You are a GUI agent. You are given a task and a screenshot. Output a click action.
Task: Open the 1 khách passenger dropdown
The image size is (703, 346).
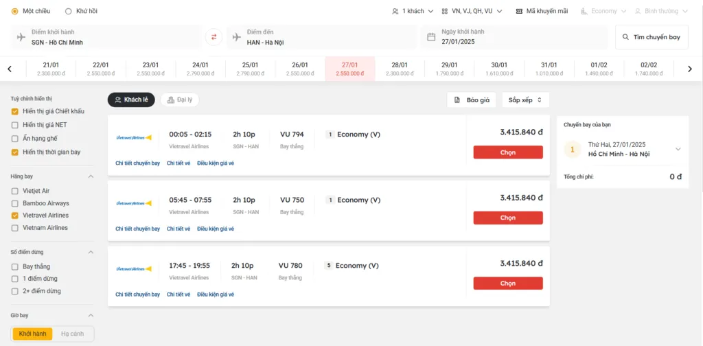coord(412,11)
